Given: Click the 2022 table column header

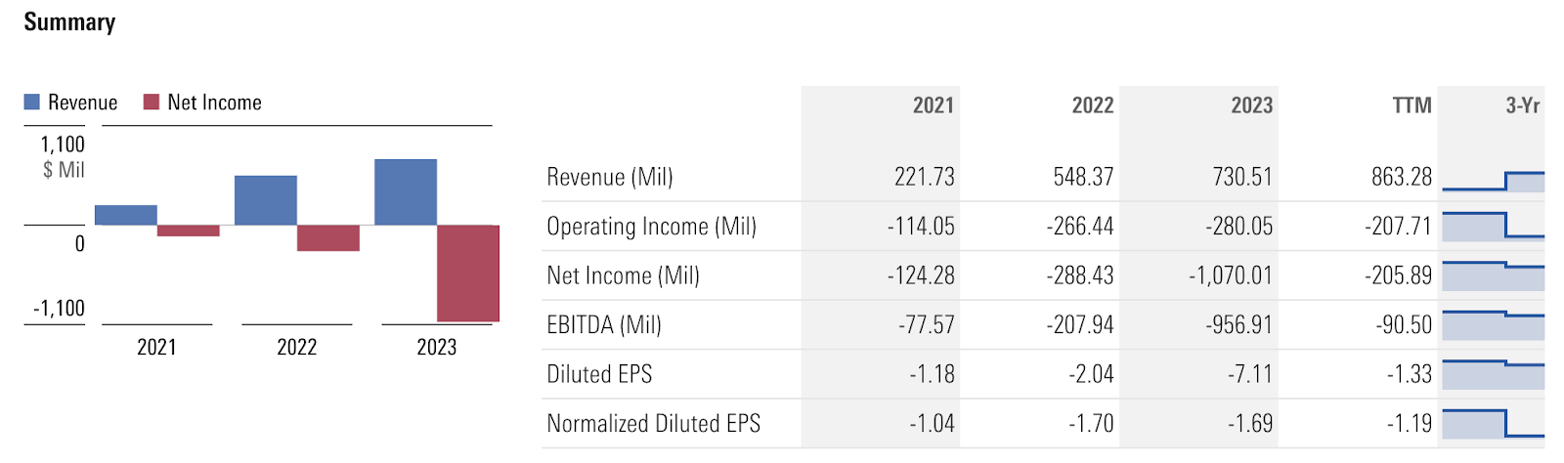Looking at the screenshot, I should coord(1092,105).
